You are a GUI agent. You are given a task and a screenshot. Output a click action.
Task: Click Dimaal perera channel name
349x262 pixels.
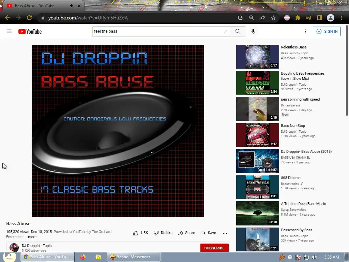pyautogui.click(x=290, y=105)
